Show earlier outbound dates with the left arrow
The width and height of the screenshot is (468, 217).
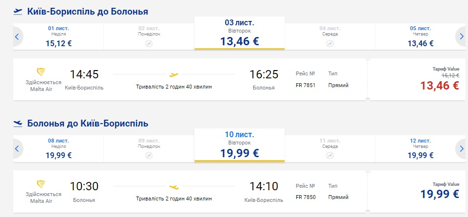click(17, 36)
